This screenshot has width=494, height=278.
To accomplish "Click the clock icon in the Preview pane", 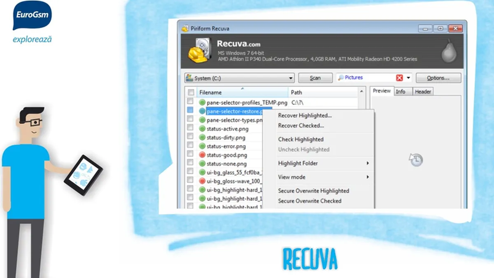I will [x=416, y=159].
